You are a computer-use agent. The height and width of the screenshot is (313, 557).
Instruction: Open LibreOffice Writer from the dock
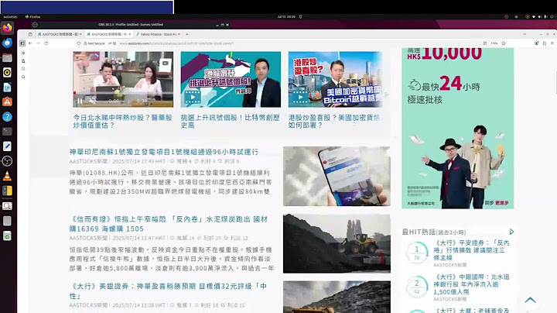click(7, 87)
